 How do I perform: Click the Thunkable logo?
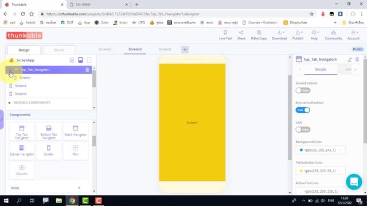pos(24,35)
